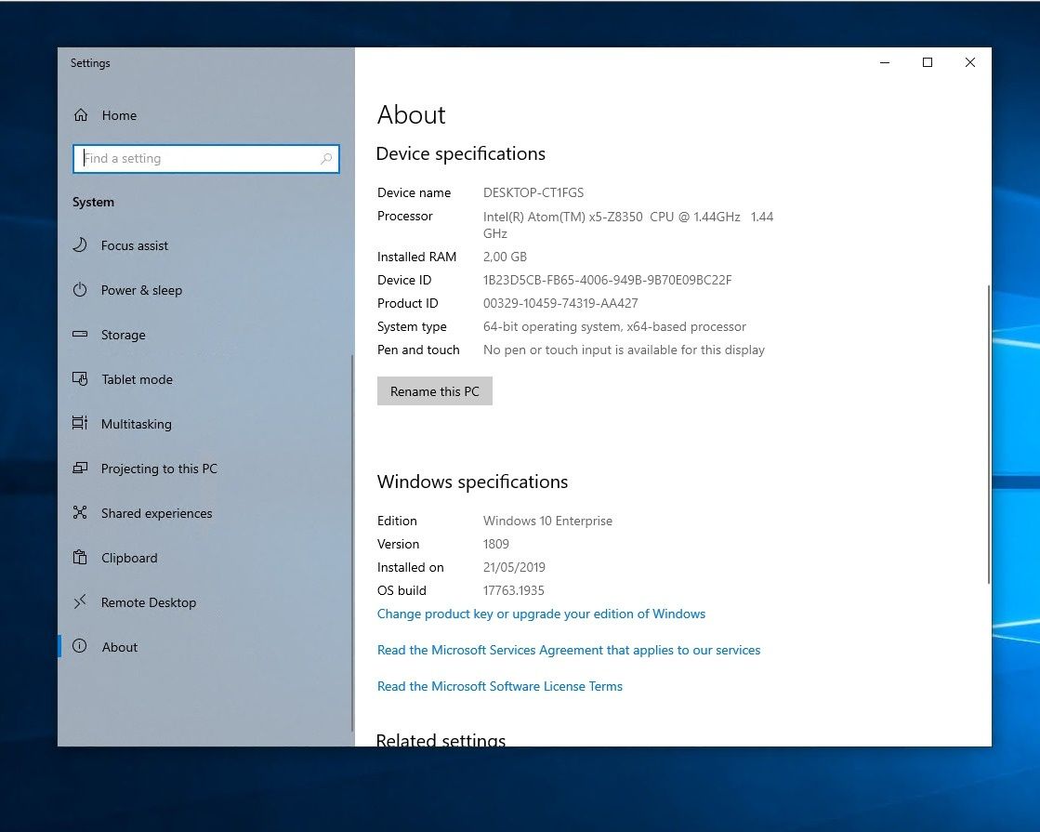Click the Power & sleep icon

80,289
